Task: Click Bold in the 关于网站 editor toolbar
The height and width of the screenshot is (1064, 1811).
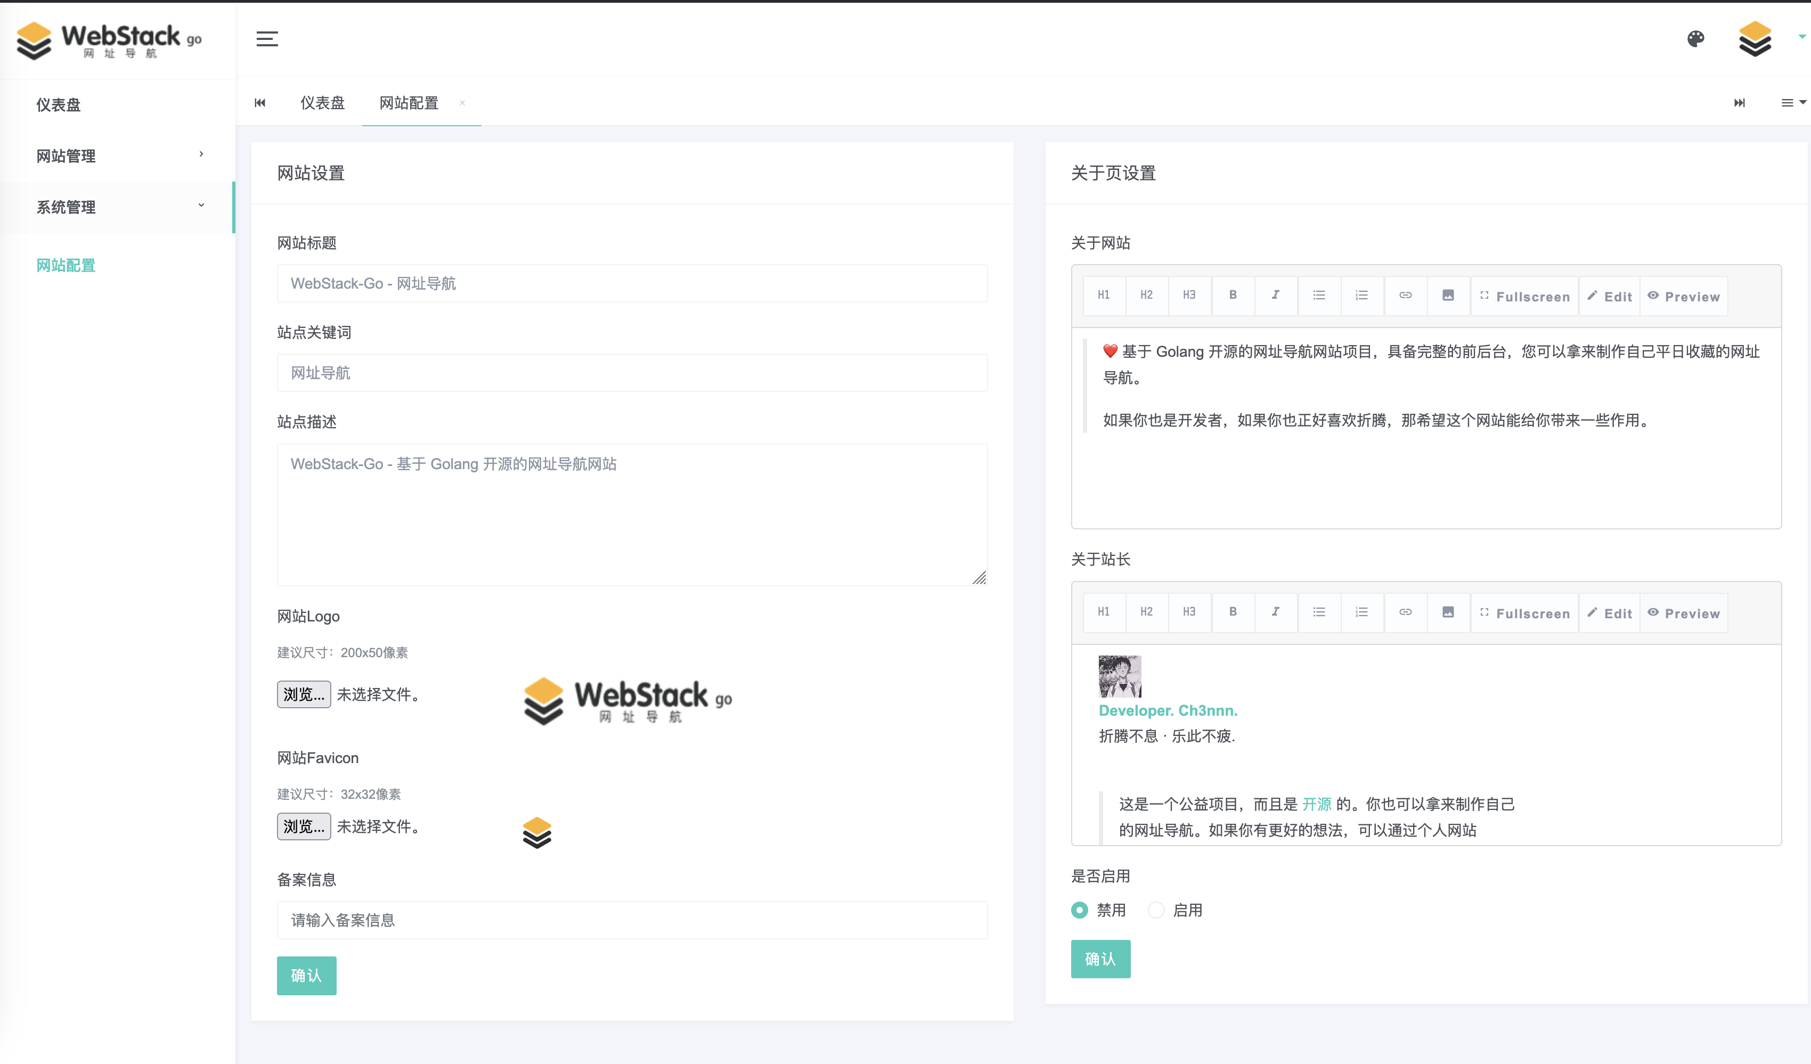Action: (x=1233, y=295)
